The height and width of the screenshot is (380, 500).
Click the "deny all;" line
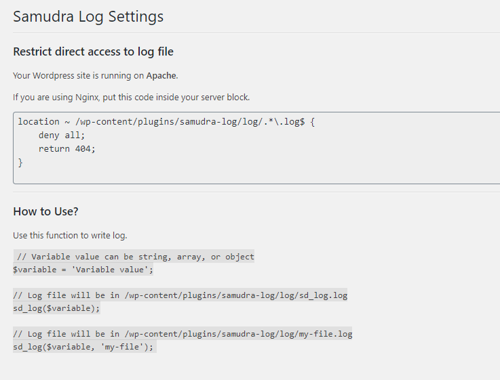tap(62, 135)
